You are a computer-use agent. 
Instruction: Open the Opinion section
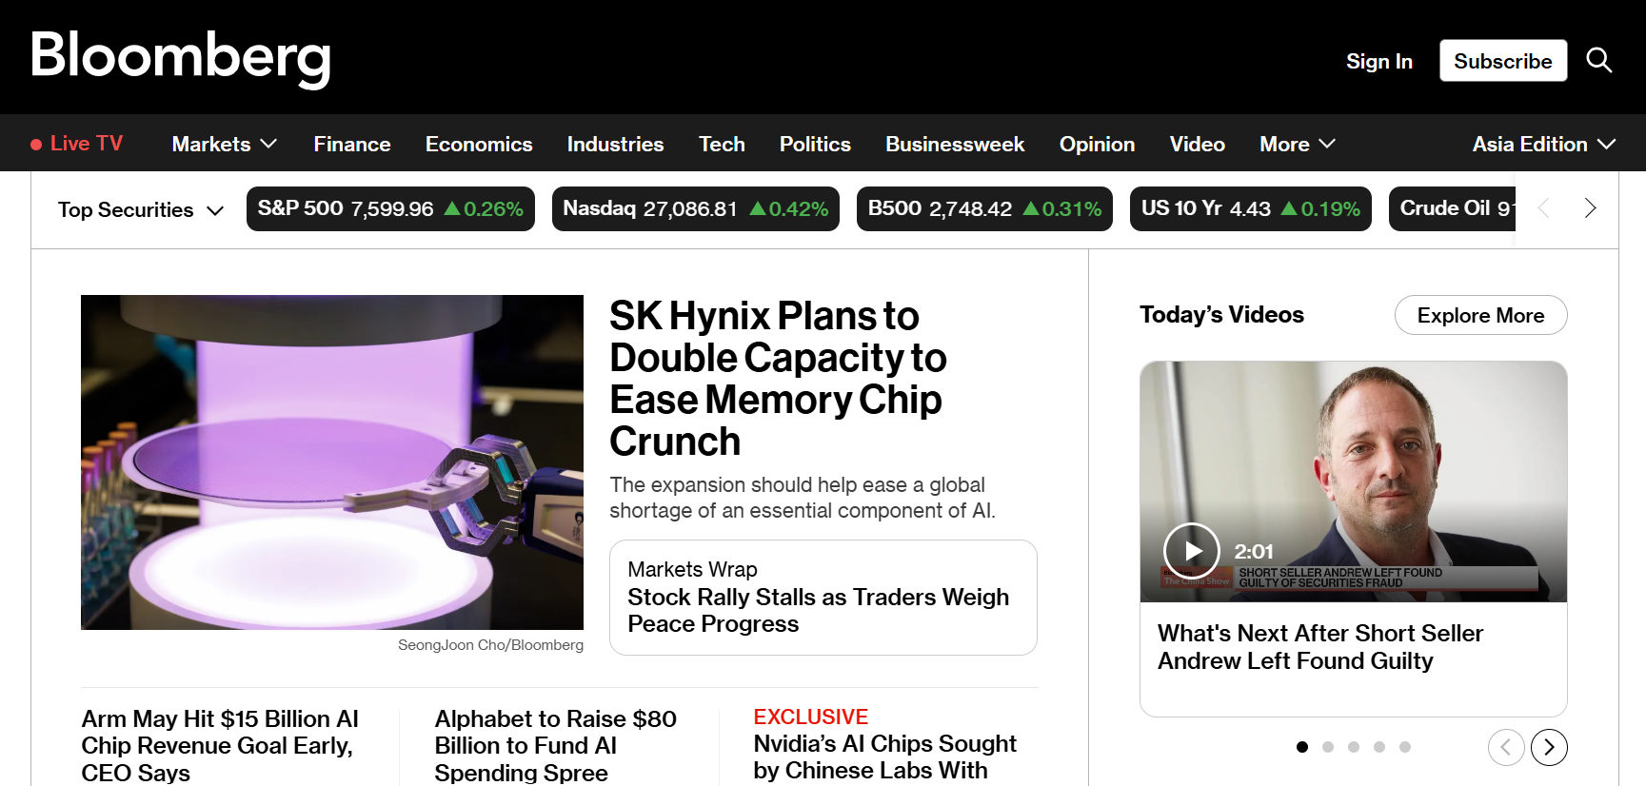coord(1097,144)
